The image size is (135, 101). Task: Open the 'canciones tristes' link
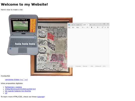coord(16,80)
